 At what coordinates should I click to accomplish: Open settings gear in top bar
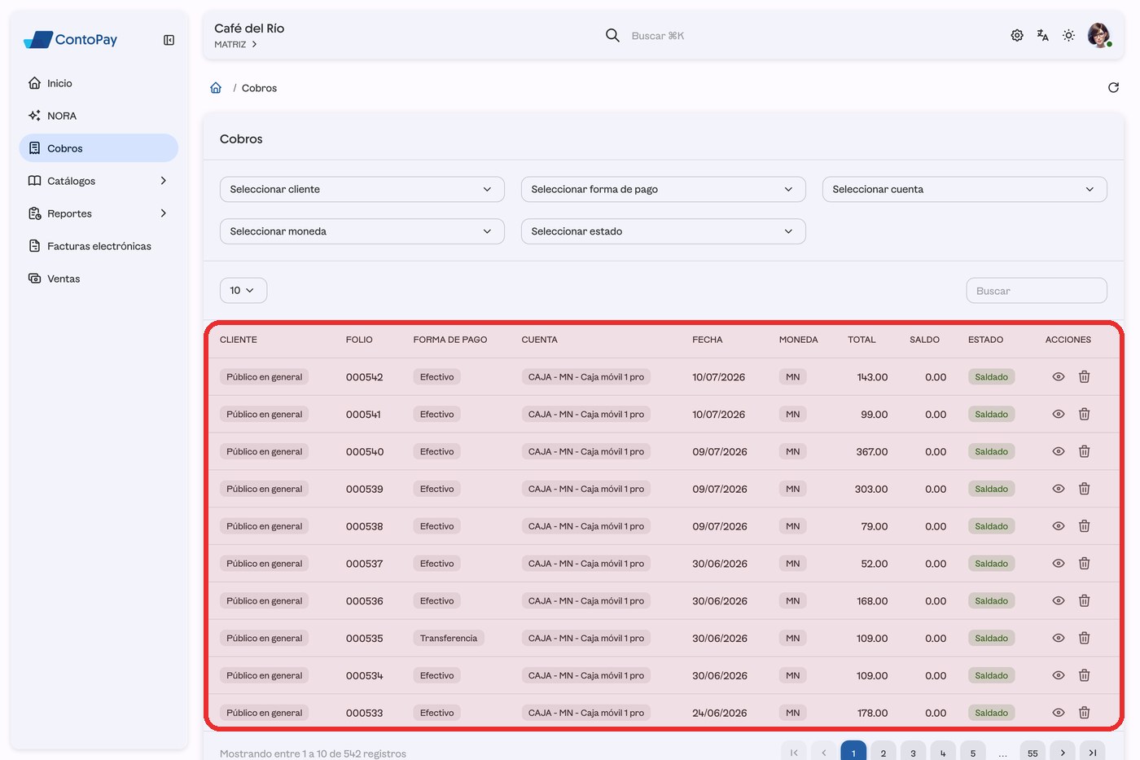tap(1017, 36)
